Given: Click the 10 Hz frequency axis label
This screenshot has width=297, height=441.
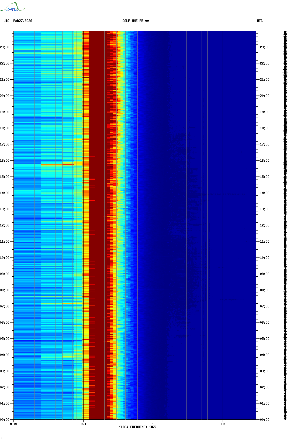Looking at the screenshot, I should pos(223,424).
